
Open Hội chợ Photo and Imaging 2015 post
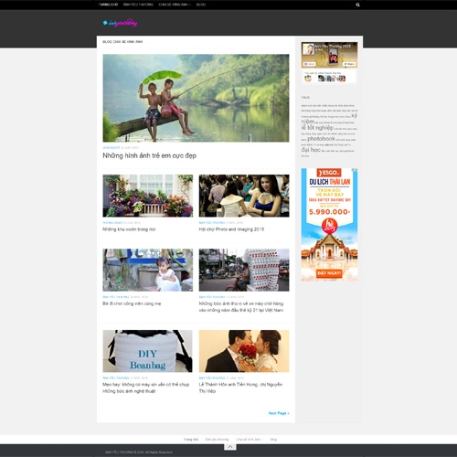231,229
